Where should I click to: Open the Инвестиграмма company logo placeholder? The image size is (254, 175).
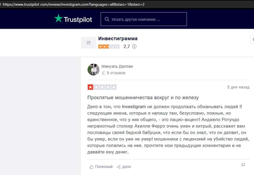(x=89, y=43)
